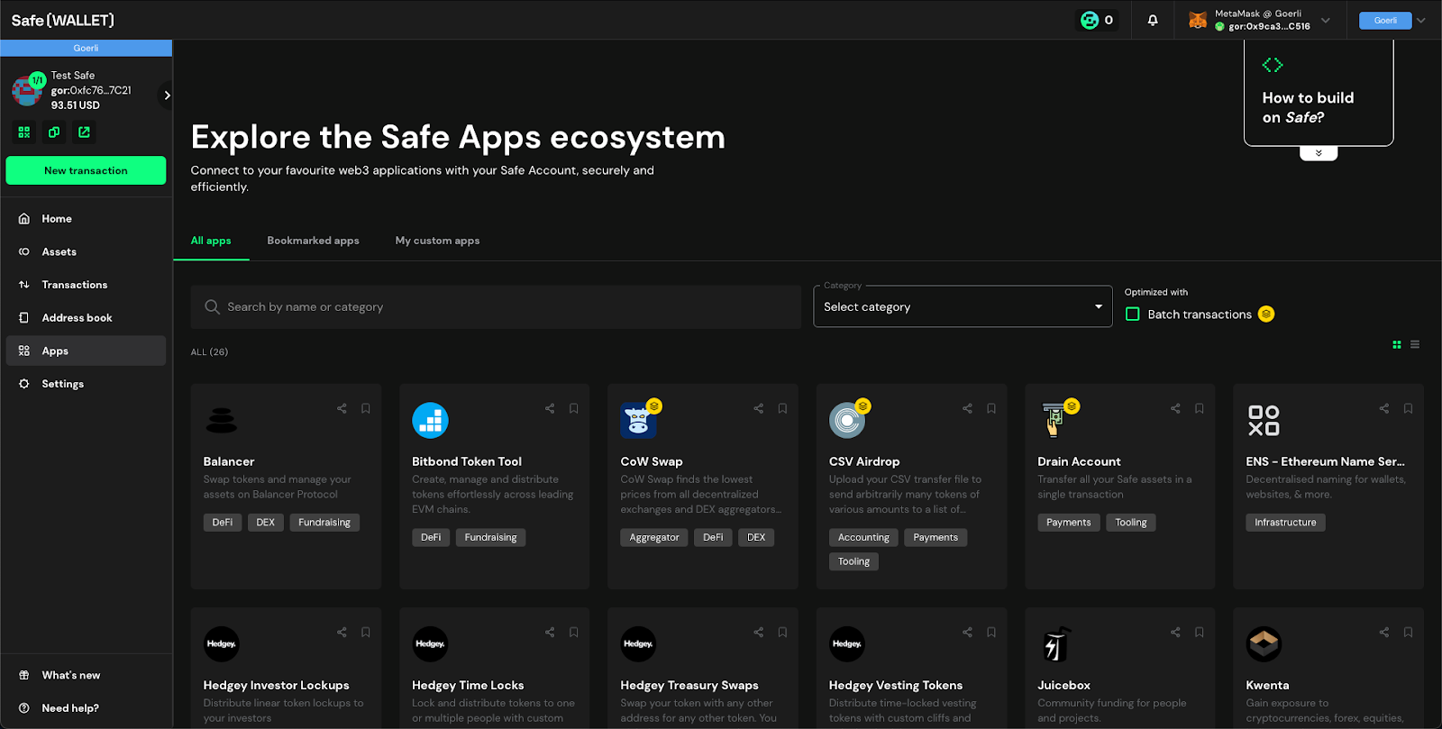The width and height of the screenshot is (1442, 729).
Task: Bookmark the Kwenta app
Action: (x=1408, y=632)
